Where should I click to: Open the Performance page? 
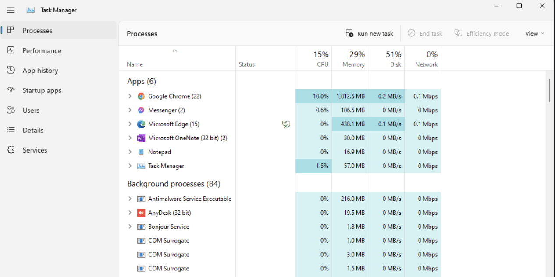click(x=59, y=50)
